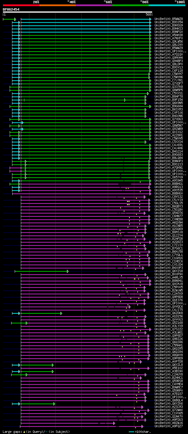Click the green alignment bar of Q6ZDK8
188x434 pixels.
click(x=41, y=313)
